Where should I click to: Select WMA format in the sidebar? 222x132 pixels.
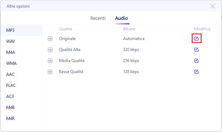[21, 63]
